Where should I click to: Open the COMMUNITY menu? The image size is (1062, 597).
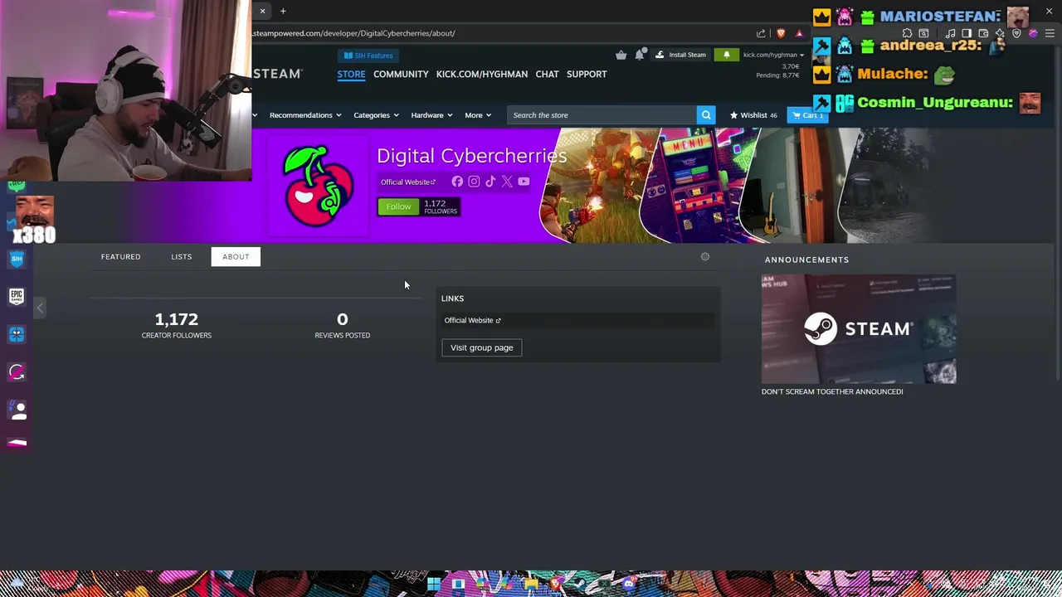pyautogui.click(x=401, y=74)
